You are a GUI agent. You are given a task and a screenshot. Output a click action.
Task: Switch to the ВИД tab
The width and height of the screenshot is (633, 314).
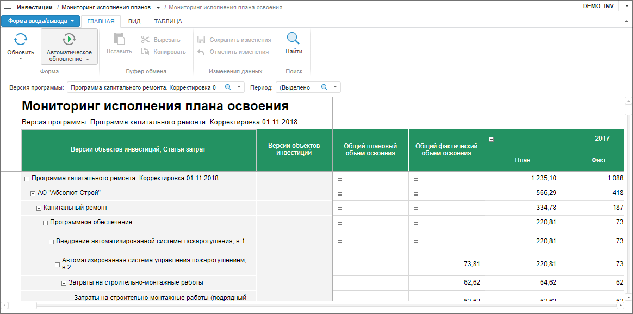(x=134, y=21)
